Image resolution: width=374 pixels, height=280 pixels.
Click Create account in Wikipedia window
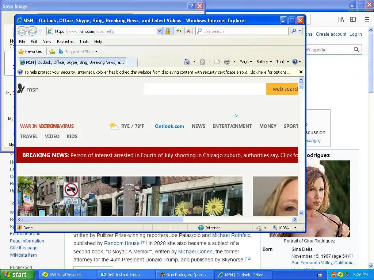[331, 34]
